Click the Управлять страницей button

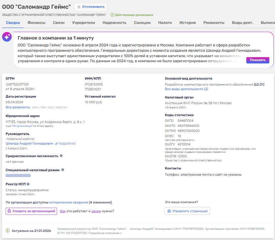[x=187, y=211]
